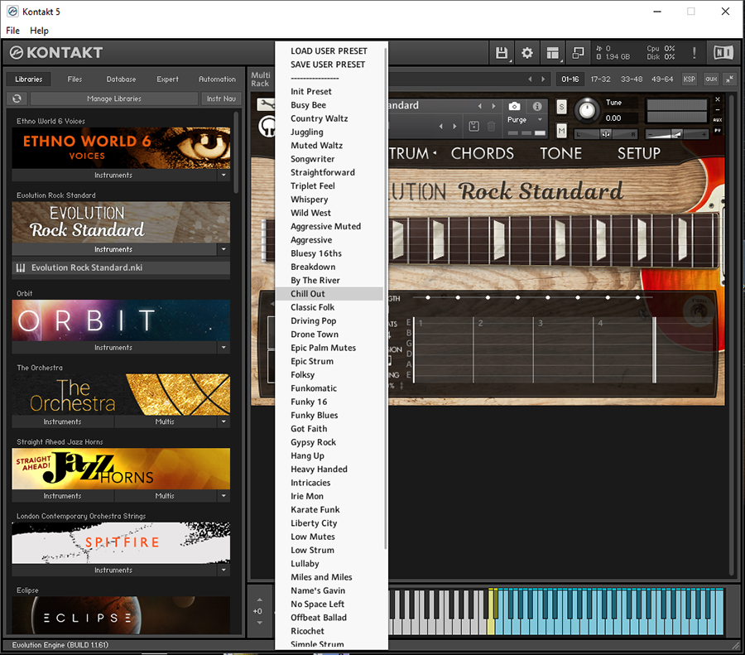Open the File menu
745x655 pixels.
coord(12,31)
